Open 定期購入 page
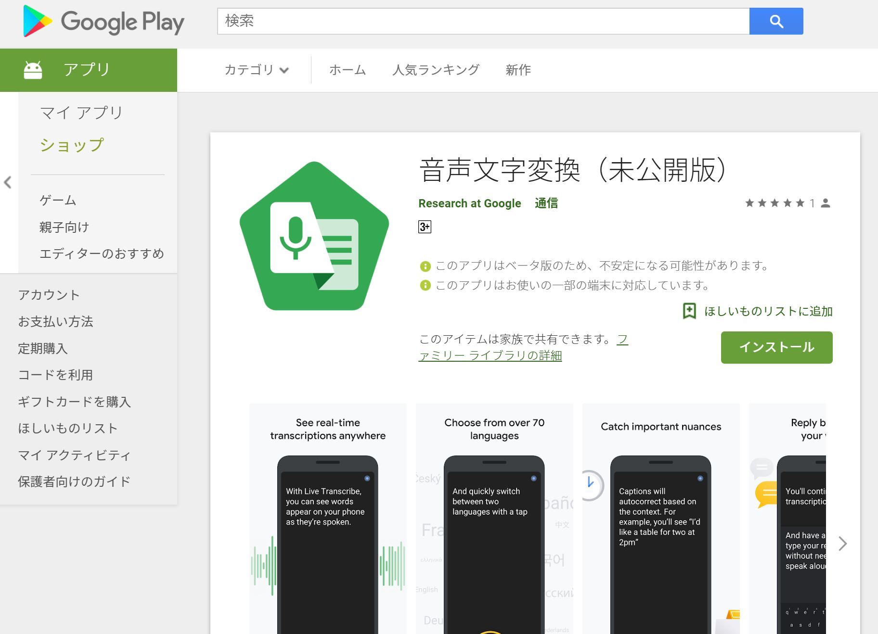 coord(43,348)
